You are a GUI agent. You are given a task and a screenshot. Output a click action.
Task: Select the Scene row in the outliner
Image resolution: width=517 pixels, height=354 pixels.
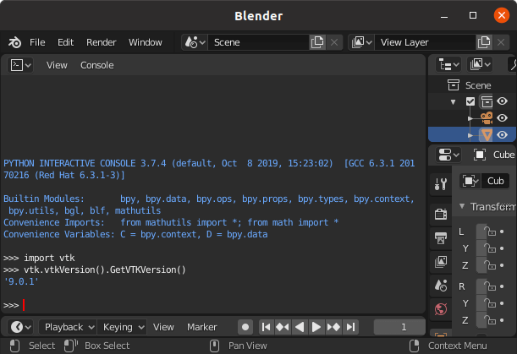pos(472,85)
